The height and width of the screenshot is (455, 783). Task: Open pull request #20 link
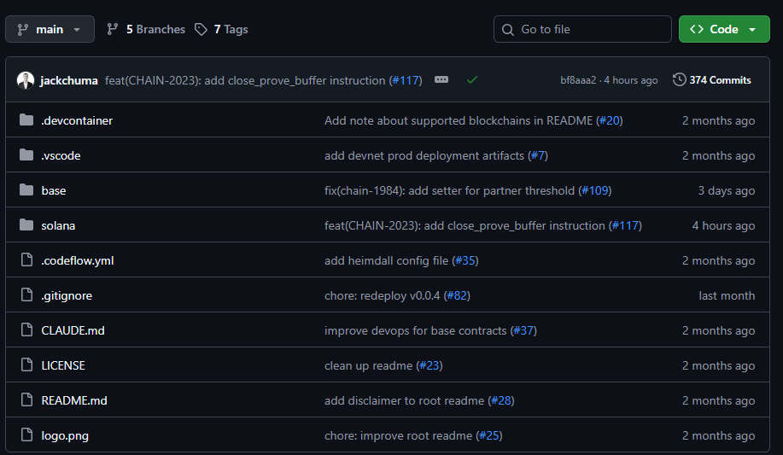(609, 121)
